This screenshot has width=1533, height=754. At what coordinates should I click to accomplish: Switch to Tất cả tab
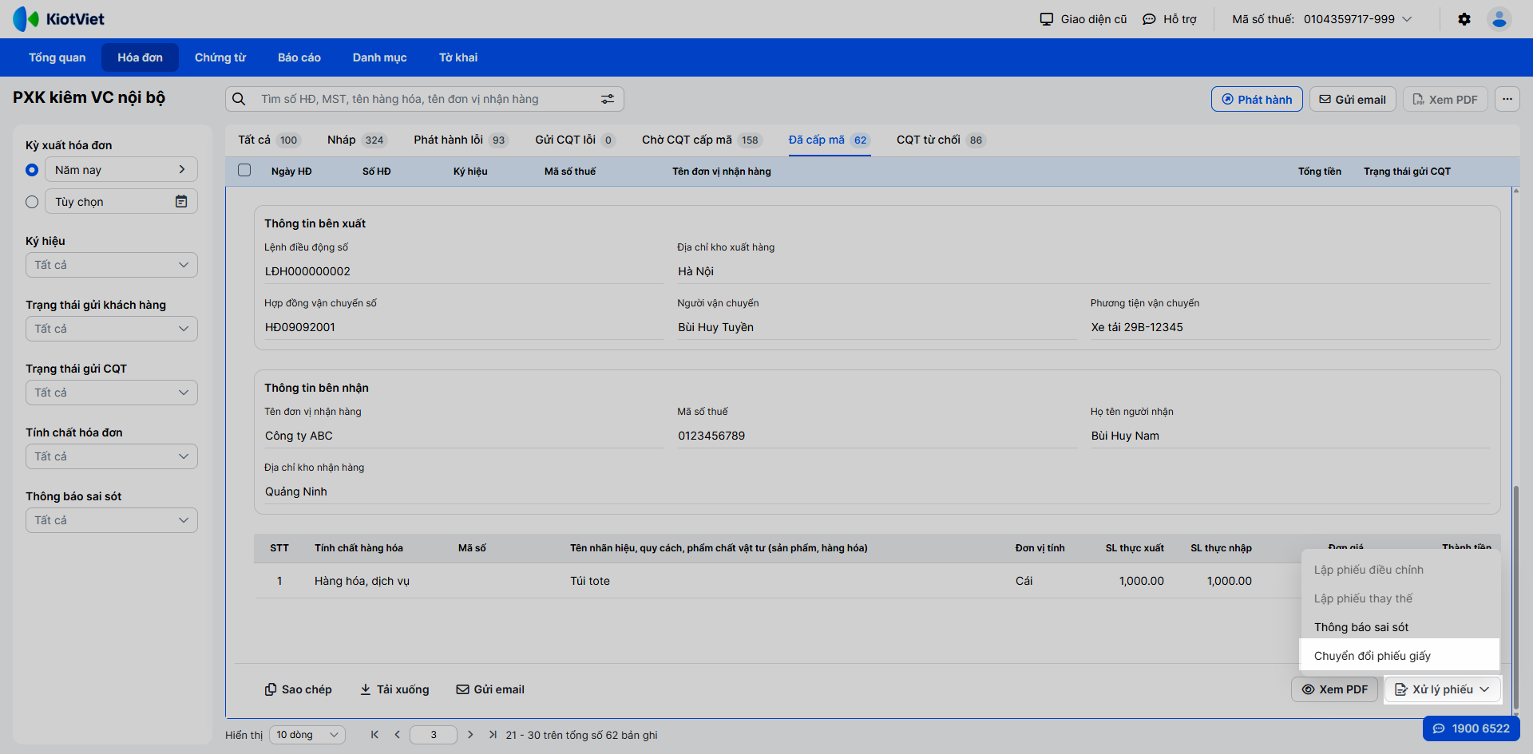coord(268,140)
